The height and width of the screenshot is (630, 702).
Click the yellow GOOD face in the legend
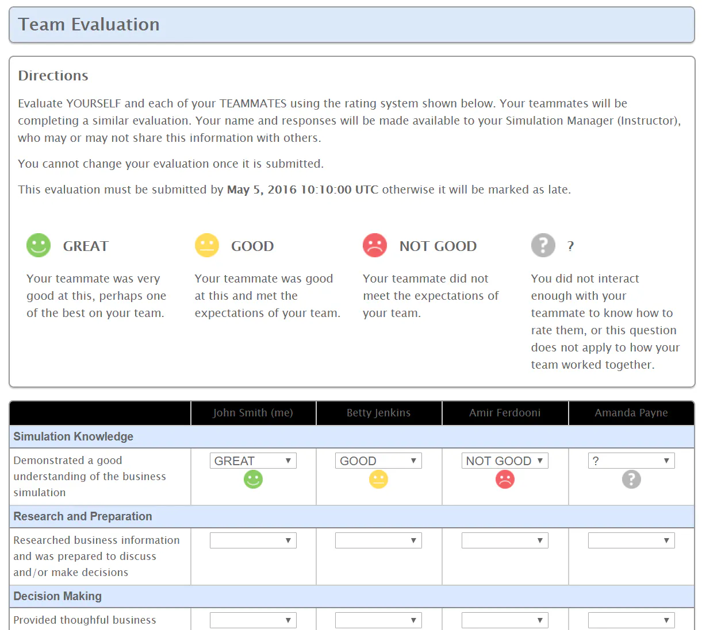[x=207, y=245]
